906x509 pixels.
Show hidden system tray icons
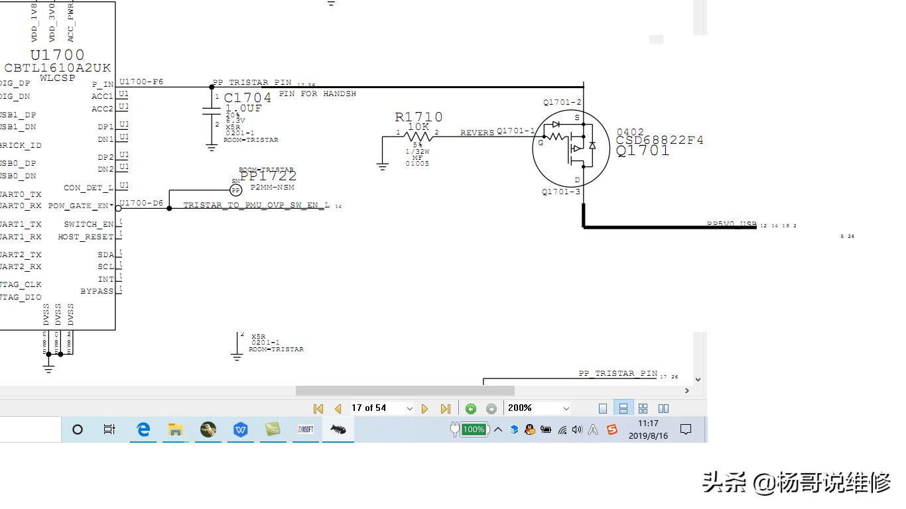(498, 429)
